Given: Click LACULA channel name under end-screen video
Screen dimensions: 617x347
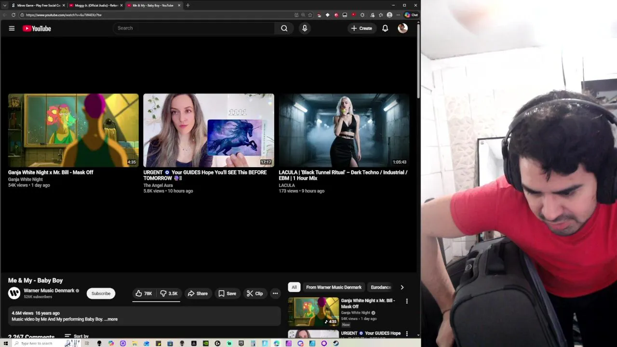Looking at the screenshot, I should (x=287, y=185).
